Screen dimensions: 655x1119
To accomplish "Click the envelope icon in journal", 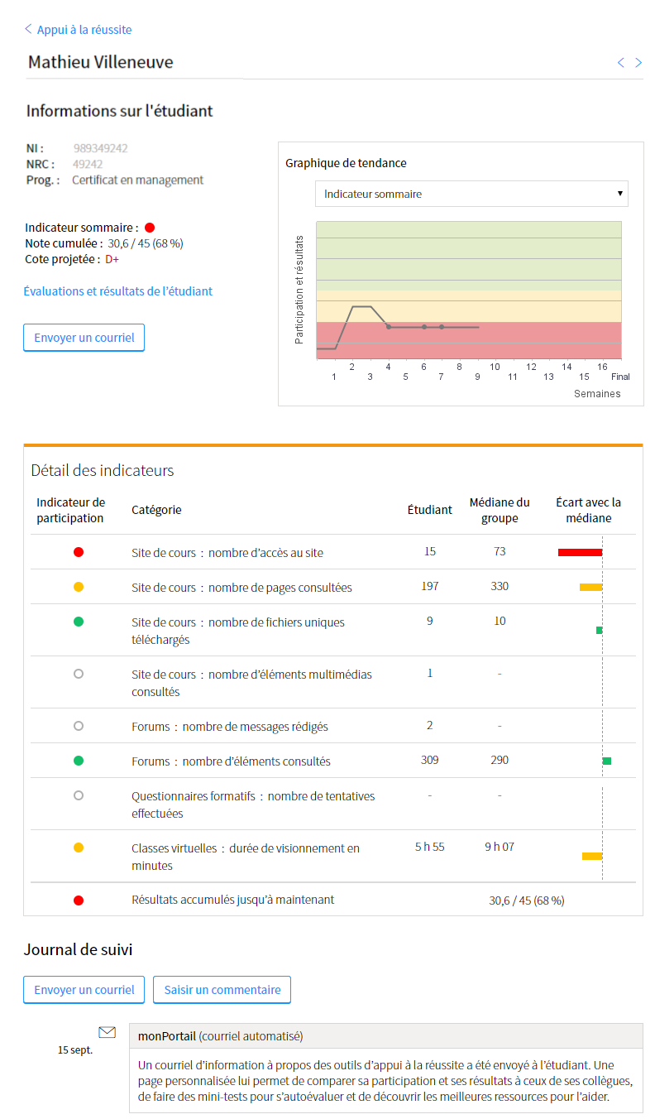I will [x=107, y=1032].
